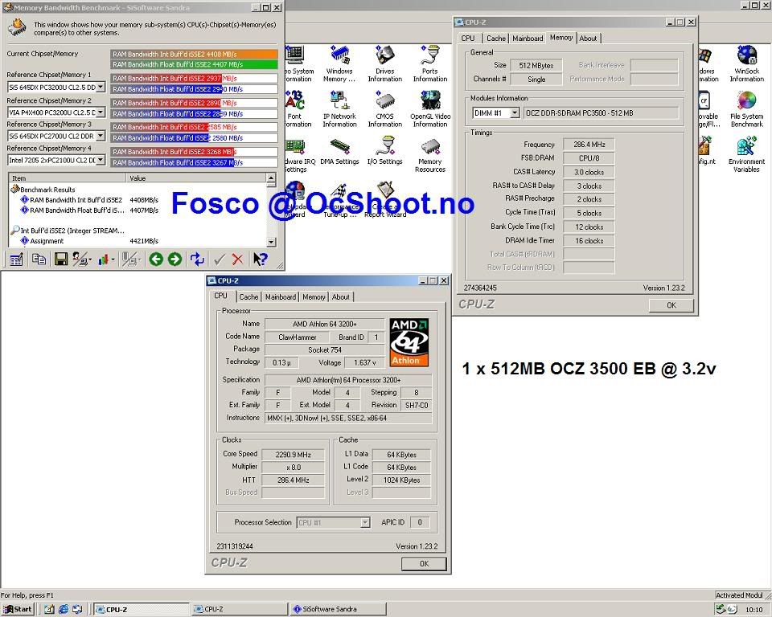Launch Internet Explorer from quick launch
The height and width of the screenshot is (617, 772).
click(63, 609)
